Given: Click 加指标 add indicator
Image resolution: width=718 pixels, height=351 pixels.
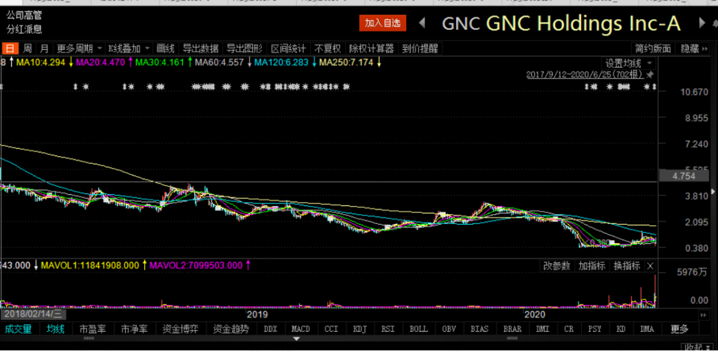Looking at the screenshot, I should point(592,266).
